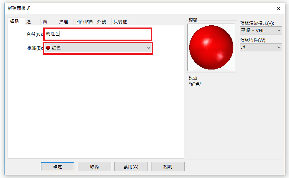Click the 確定 button

tap(57, 167)
